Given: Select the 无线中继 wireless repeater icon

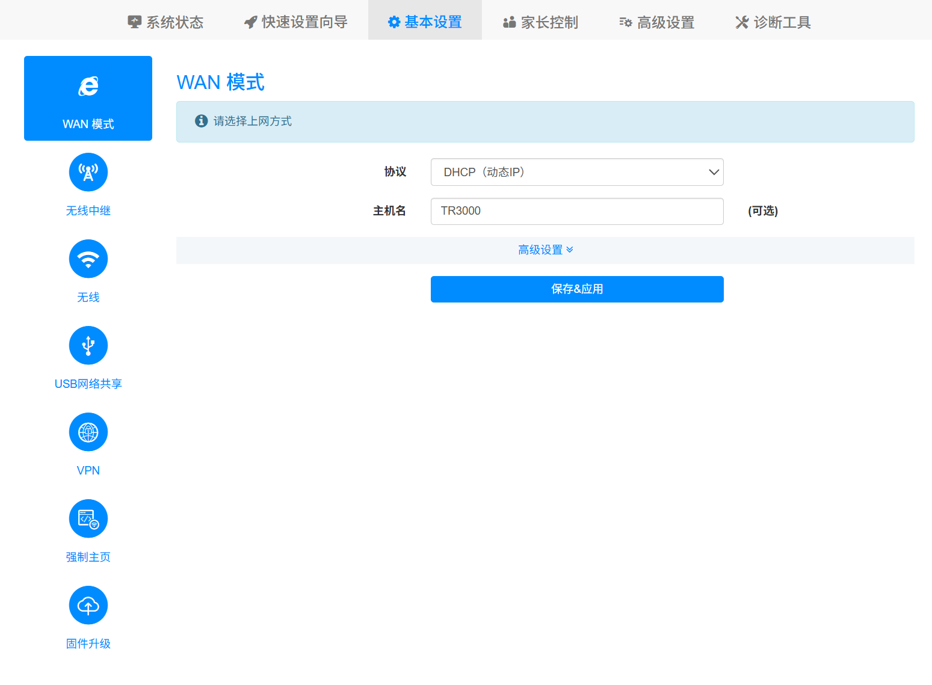Looking at the screenshot, I should tap(88, 172).
